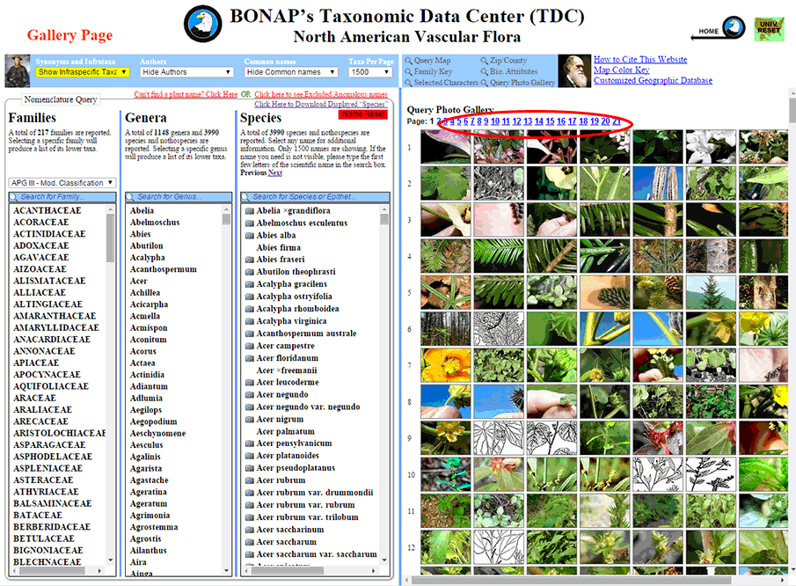Click the Darwin portrait image
Image resolution: width=796 pixels, height=586 pixels.
[x=574, y=71]
